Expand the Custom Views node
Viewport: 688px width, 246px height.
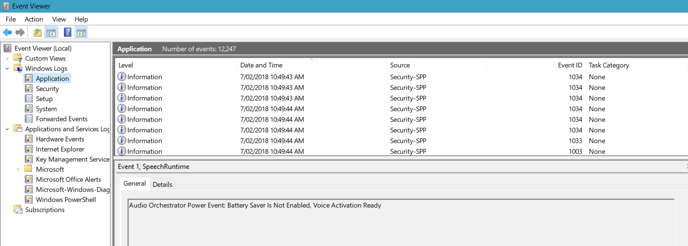click(7, 59)
